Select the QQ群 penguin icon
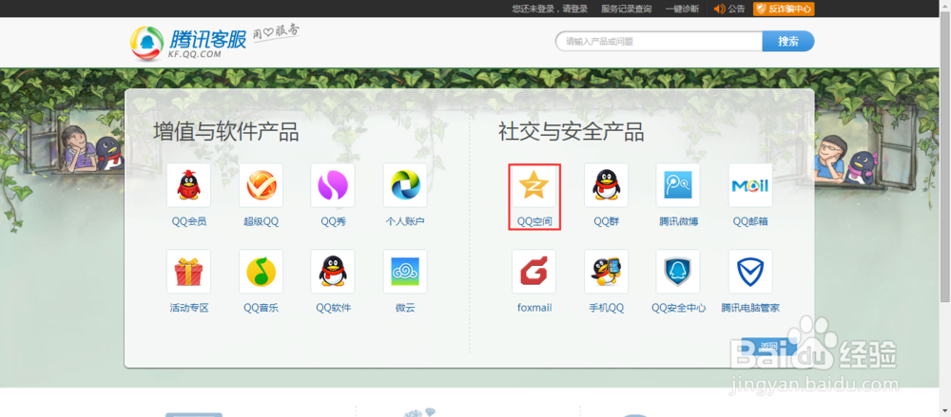951x417 pixels. click(x=606, y=185)
